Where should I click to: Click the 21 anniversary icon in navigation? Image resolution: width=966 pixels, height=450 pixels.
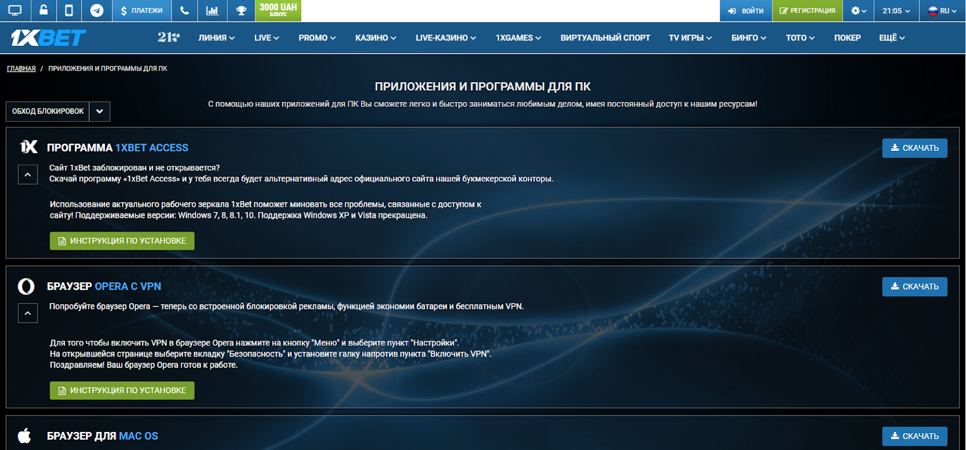(168, 37)
